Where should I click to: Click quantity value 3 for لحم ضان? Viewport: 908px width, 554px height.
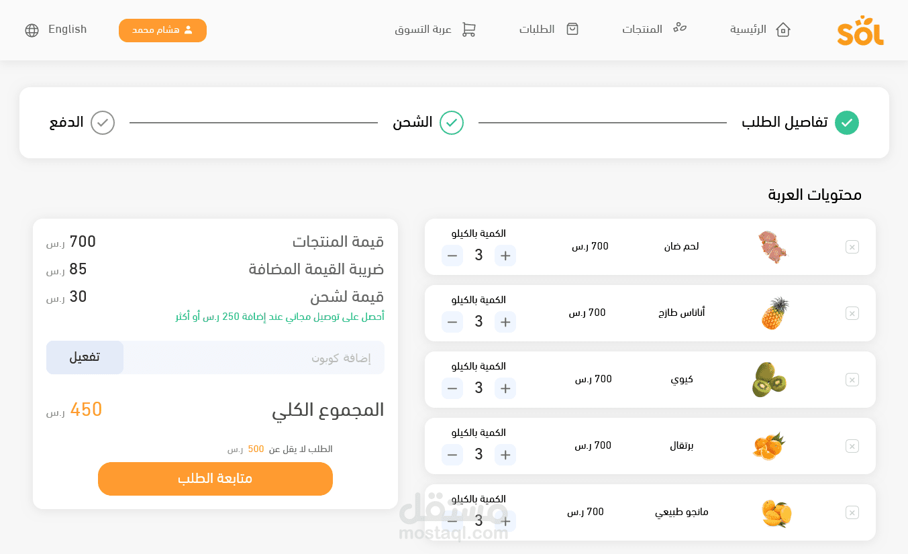478,256
